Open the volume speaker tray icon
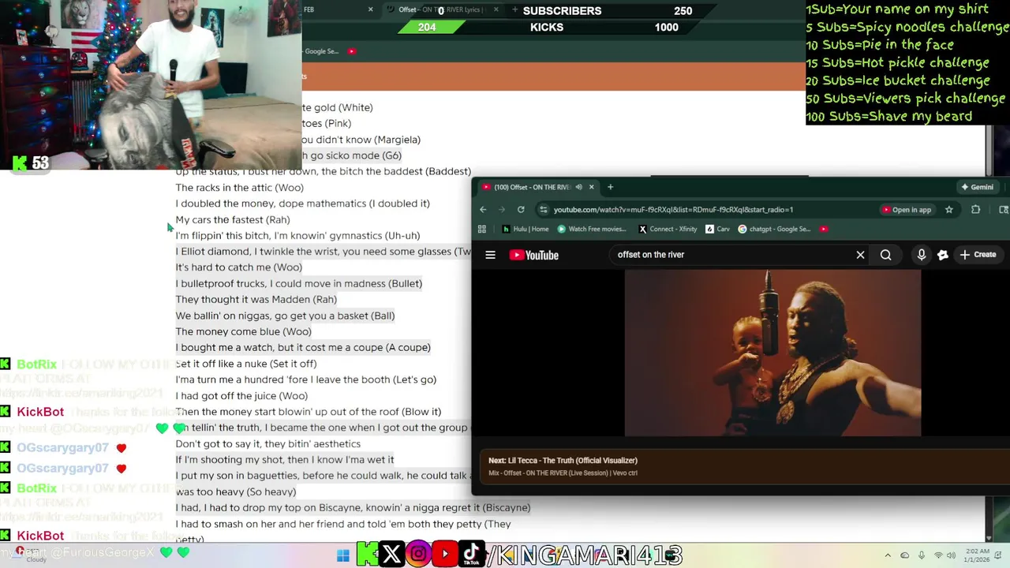 952,555
